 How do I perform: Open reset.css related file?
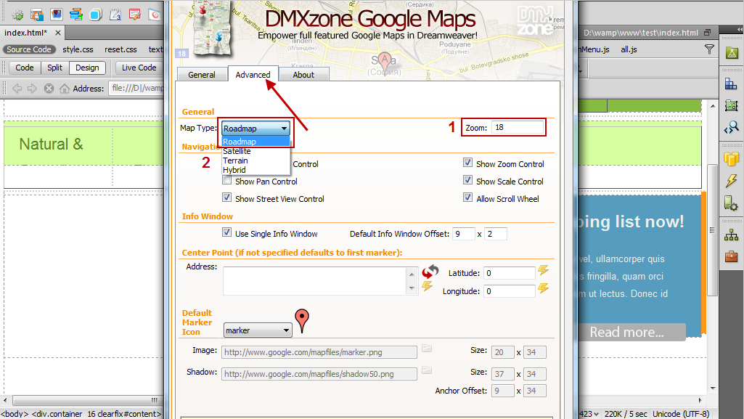pyautogui.click(x=120, y=49)
